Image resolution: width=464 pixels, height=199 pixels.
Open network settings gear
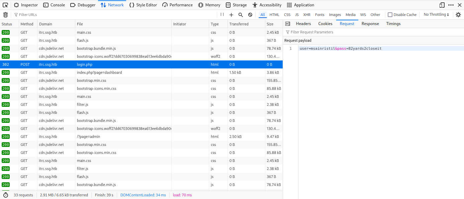pyautogui.click(x=458, y=15)
